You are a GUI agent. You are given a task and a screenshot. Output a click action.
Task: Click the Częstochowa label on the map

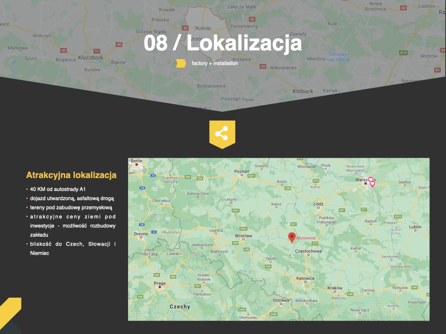coord(308,251)
